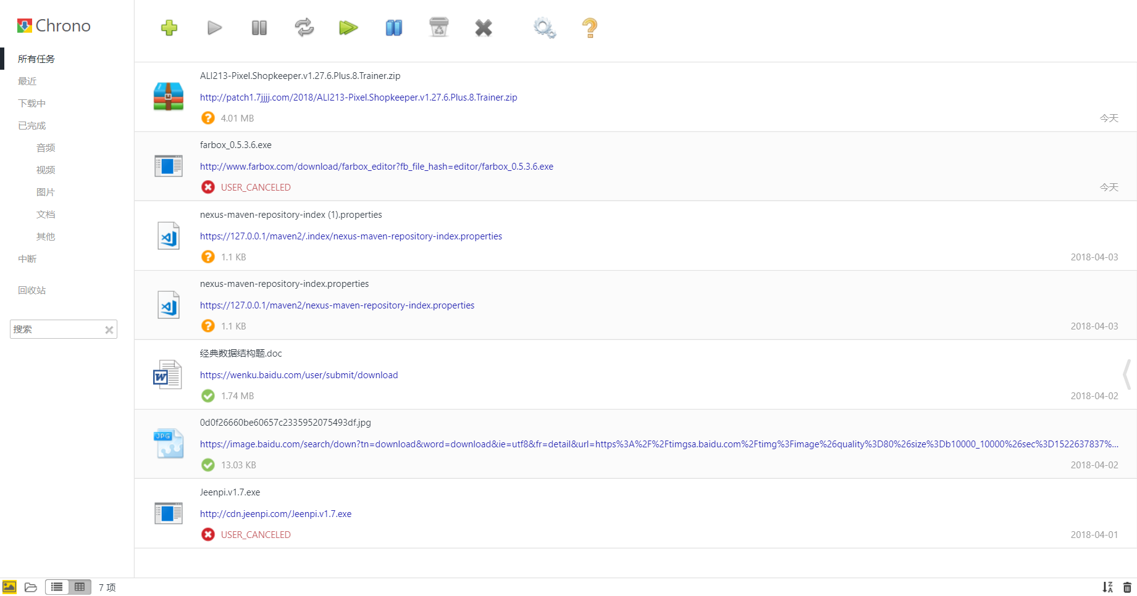Click the X delete task icon

click(x=484, y=28)
